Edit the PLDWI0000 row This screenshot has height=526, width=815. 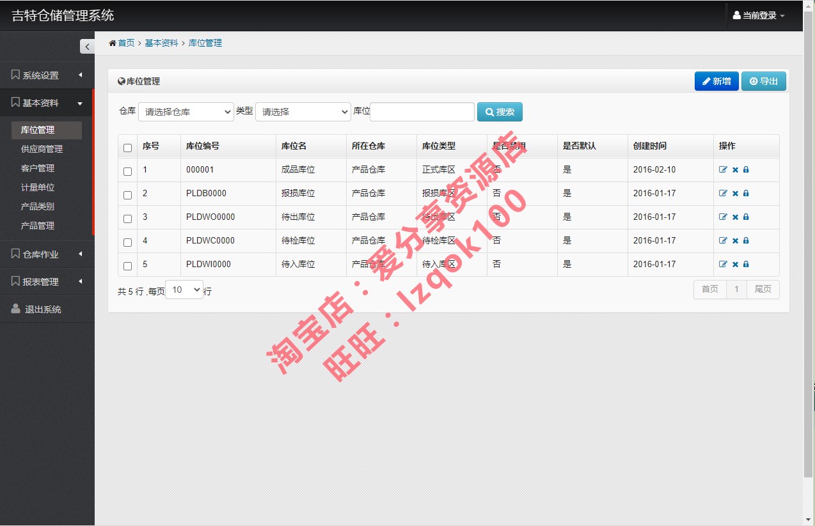[x=723, y=265]
